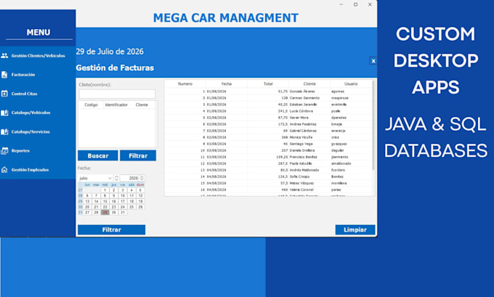Open the julio month dropdown
Screen dimensions: 494x297
tap(95, 178)
